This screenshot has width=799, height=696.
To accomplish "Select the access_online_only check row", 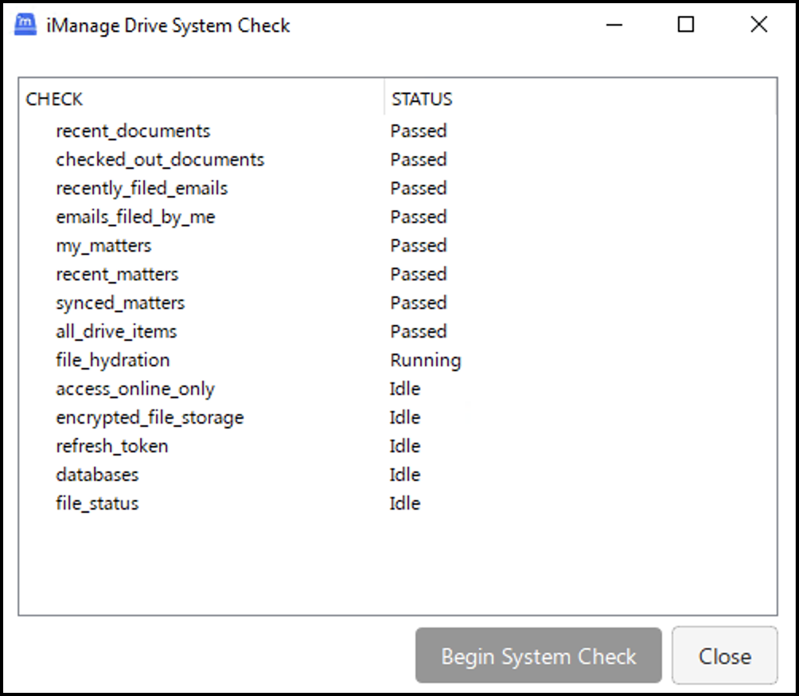I will pos(134,389).
